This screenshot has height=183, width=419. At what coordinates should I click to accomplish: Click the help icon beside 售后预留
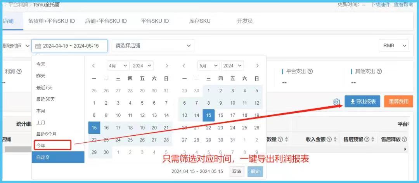click(367, 139)
